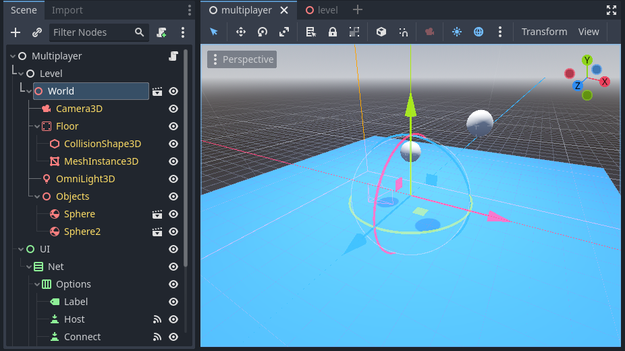Lock the selected node with padlock icon

(333, 32)
